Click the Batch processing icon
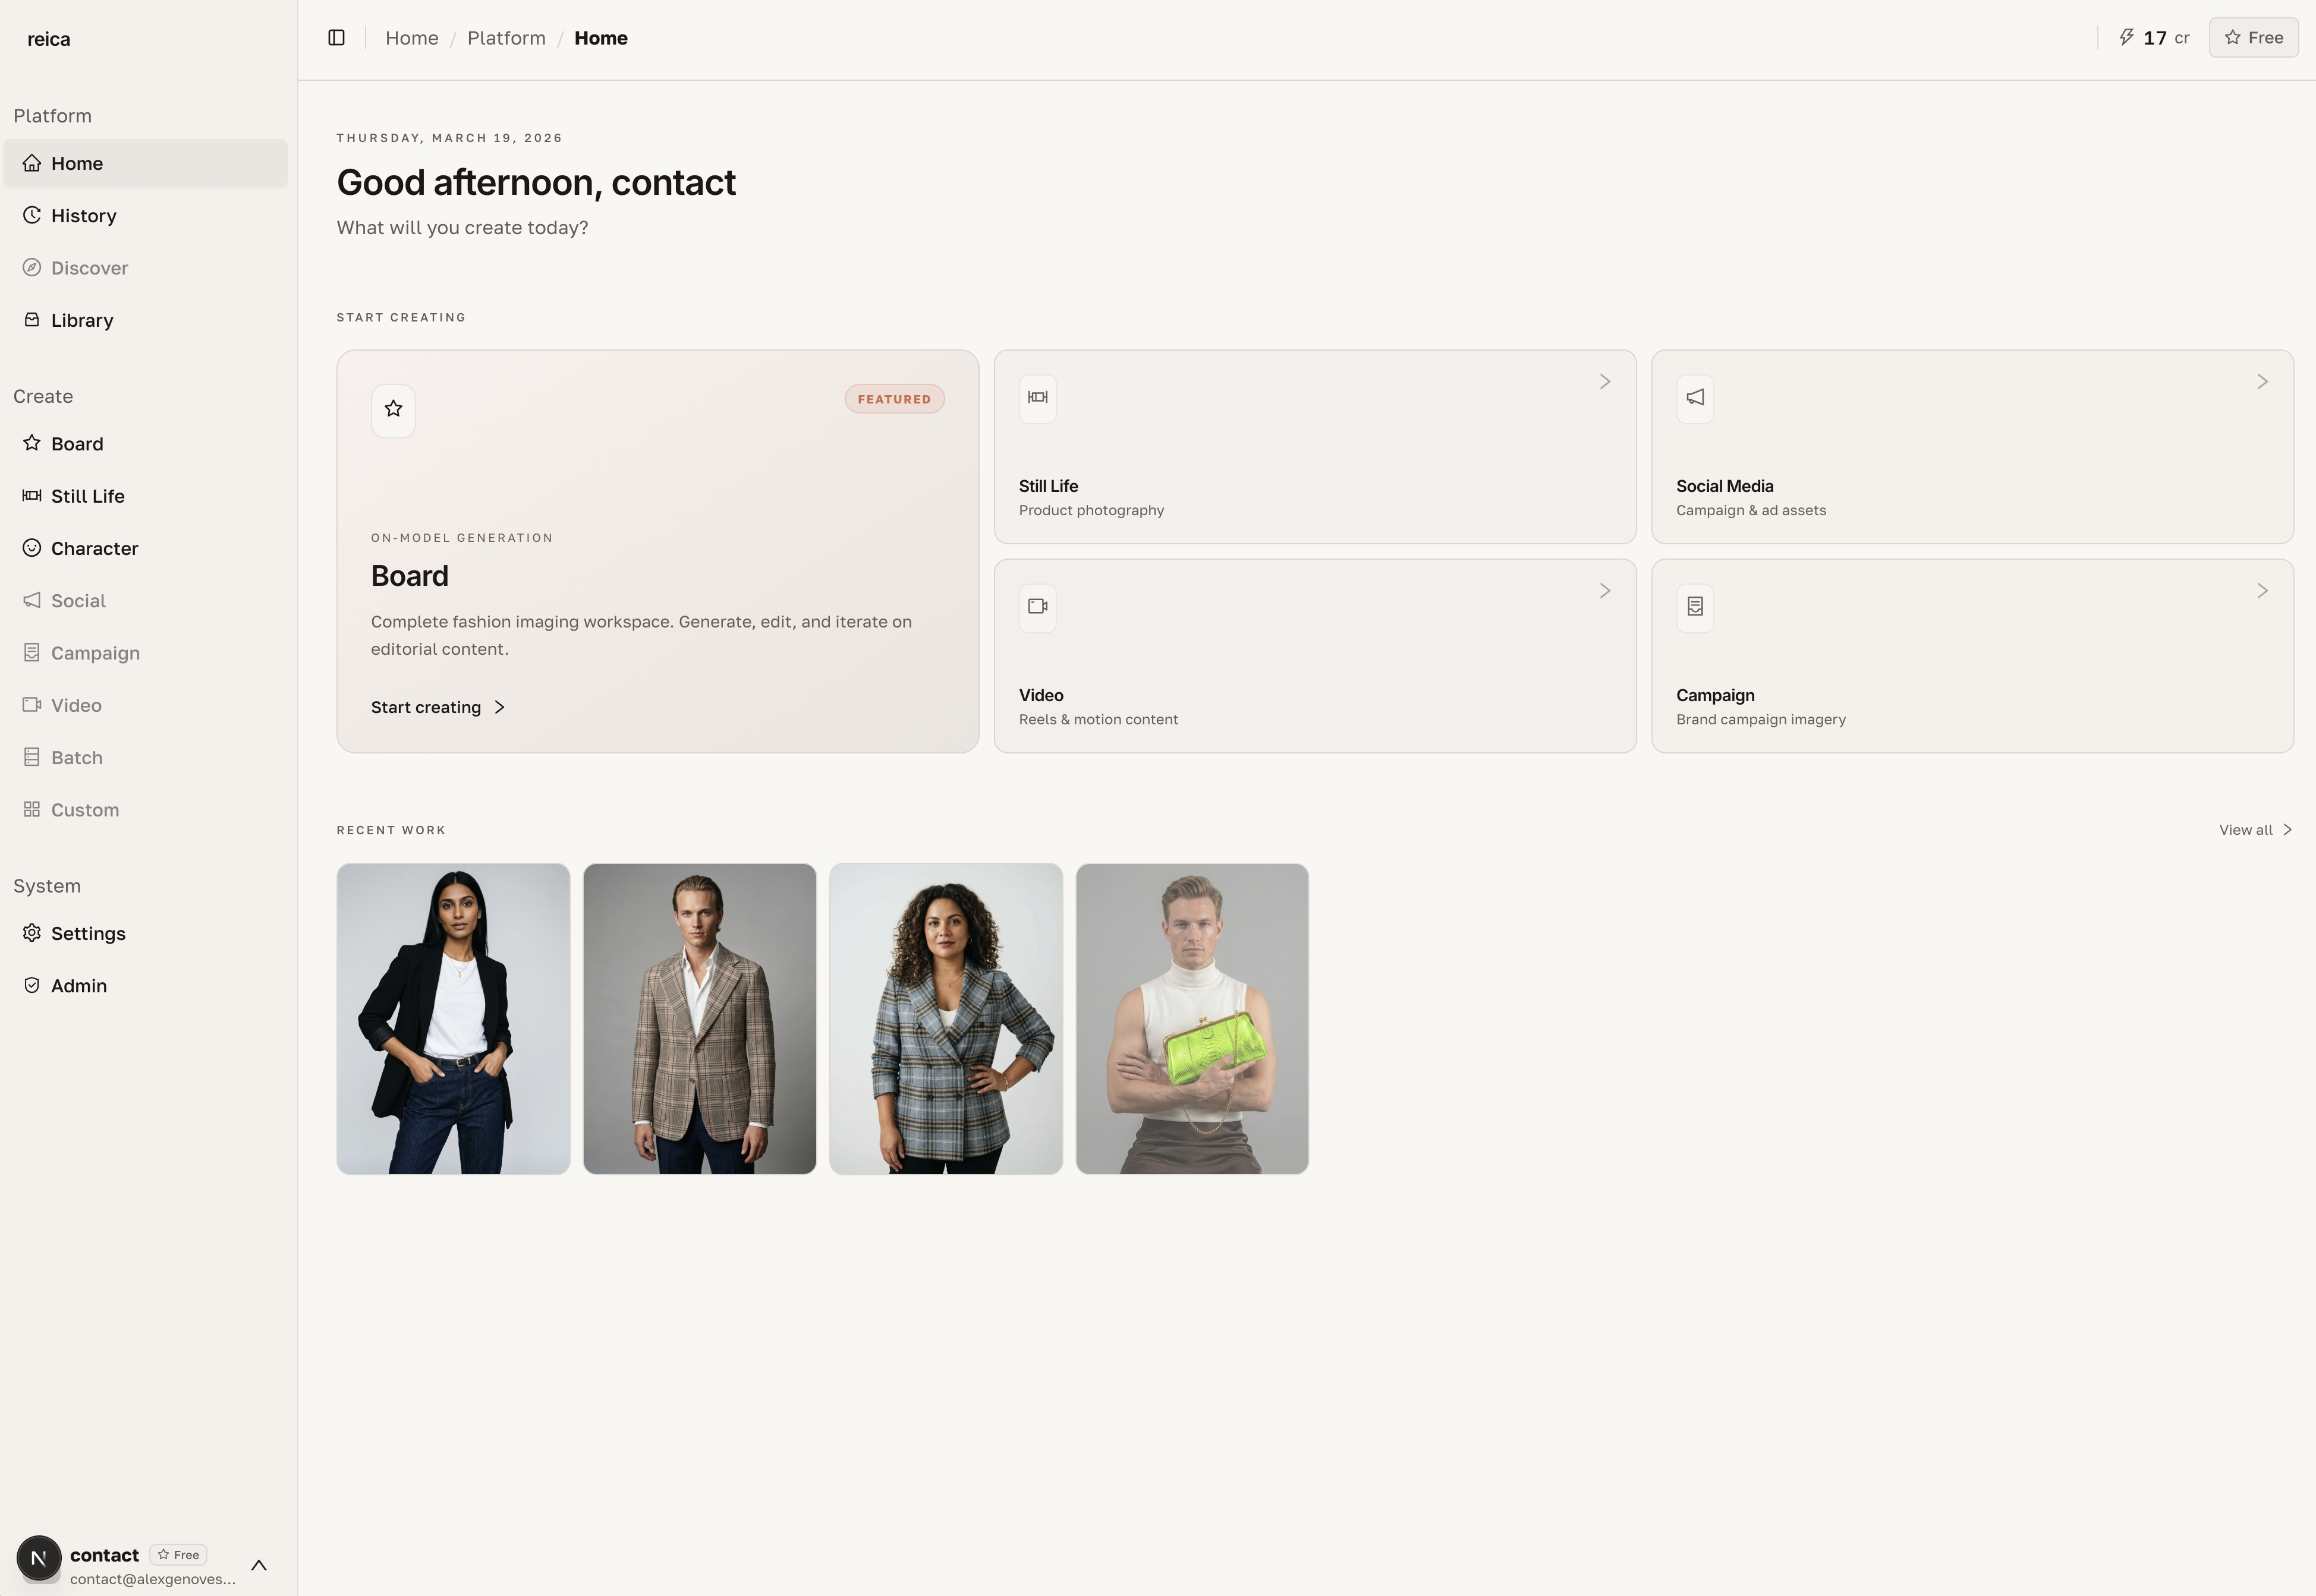The width and height of the screenshot is (2316, 1596). (31, 757)
